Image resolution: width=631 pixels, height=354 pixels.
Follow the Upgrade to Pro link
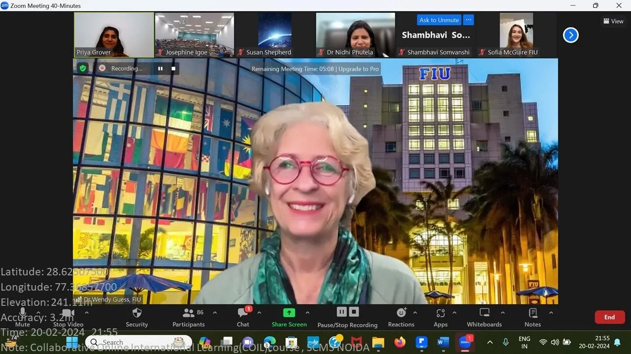(x=359, y=69)
